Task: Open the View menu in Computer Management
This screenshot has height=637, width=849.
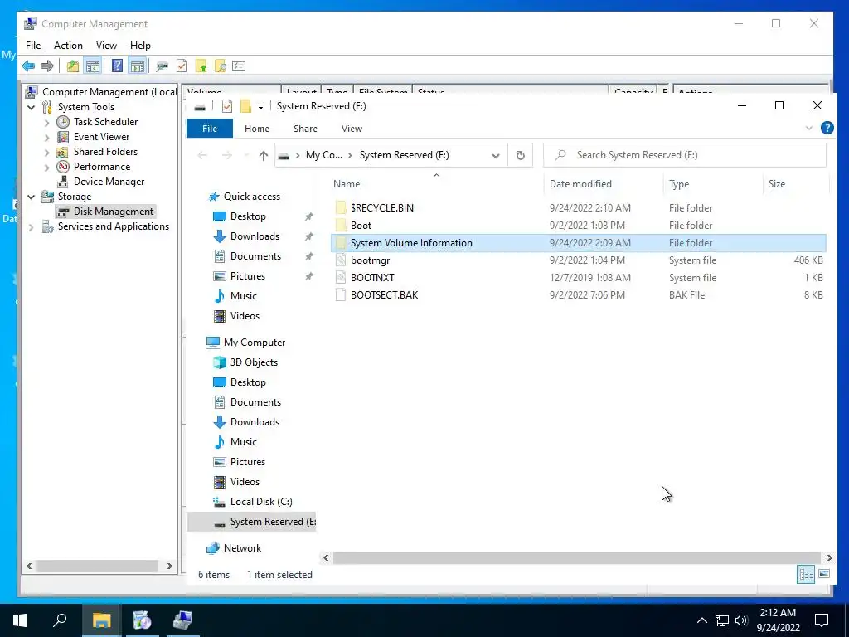Action: pos(106,46)
